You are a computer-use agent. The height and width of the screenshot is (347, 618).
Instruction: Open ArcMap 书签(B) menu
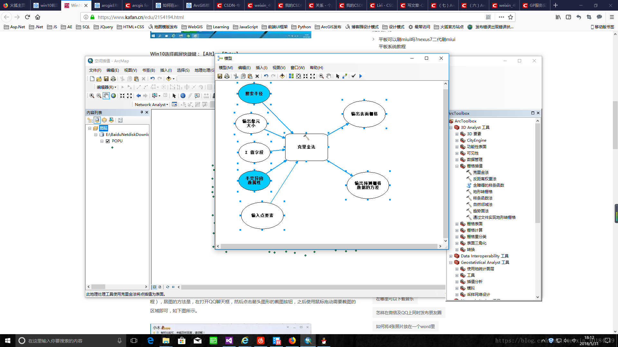[x=148, y=70]
